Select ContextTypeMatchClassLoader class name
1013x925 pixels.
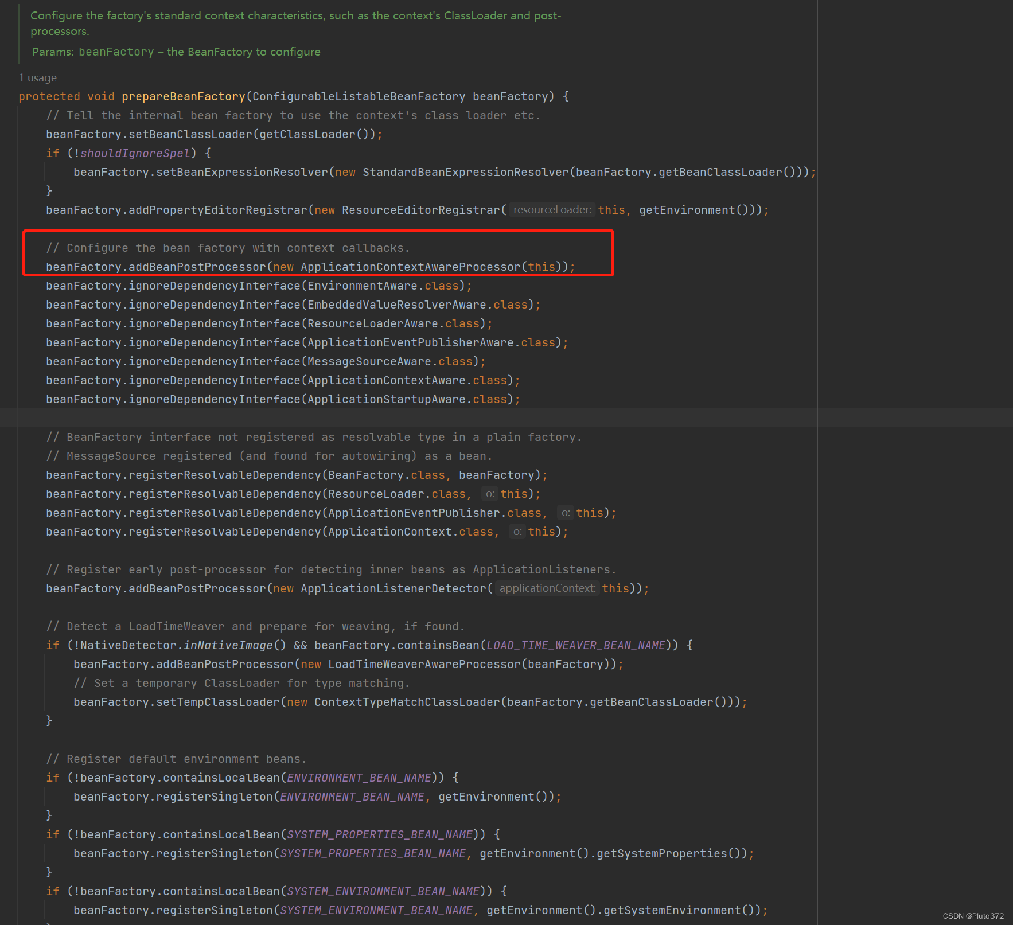[407, 702]
